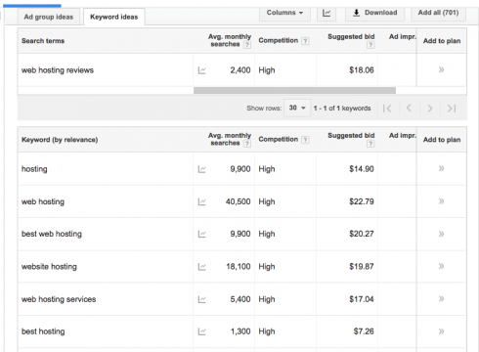The height and width of the screenshot is (352, 479).
Task: Jump to last page of keywords
Action: tap(452, 108)
